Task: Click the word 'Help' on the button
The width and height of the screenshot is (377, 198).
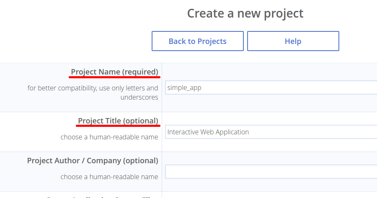Action: tap(293, 41)
